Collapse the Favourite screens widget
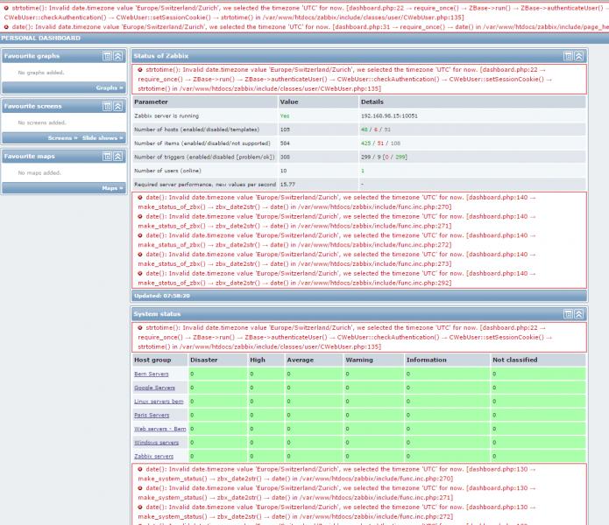The image size is (609, 525). click(118, 106)
